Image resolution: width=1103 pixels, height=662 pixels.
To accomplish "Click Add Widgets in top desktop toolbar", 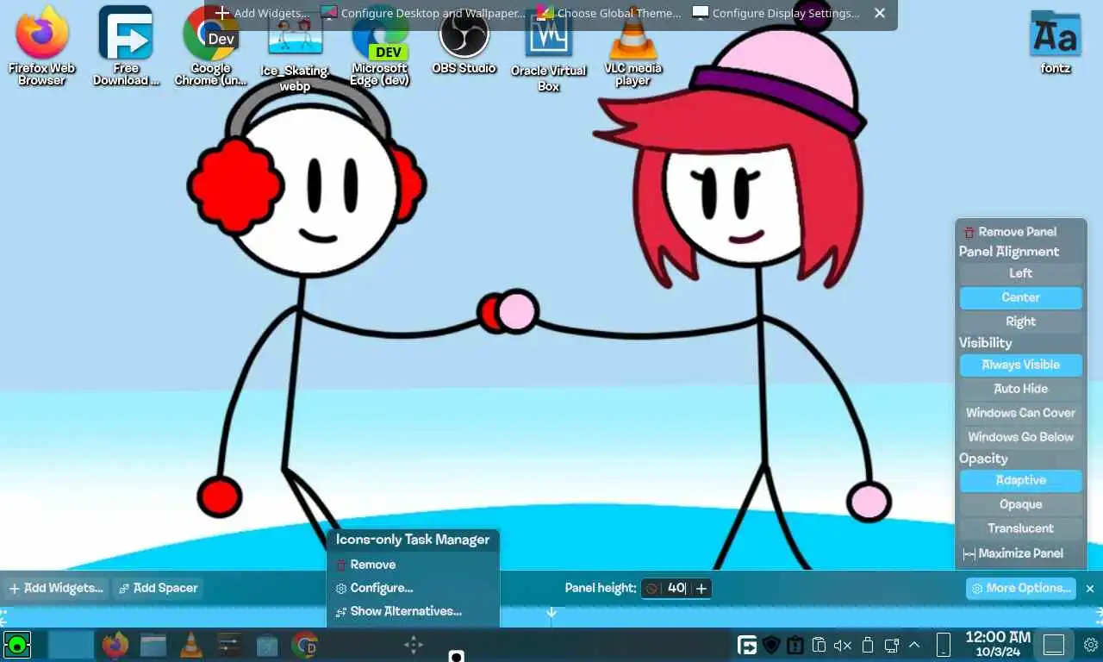I will [262, 13].
